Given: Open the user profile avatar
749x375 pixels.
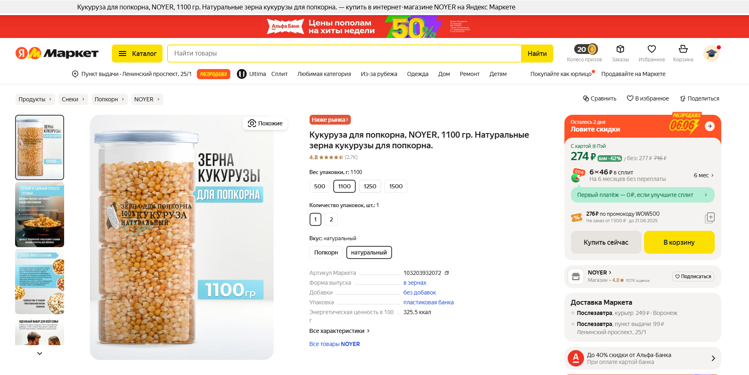Looking at the screenshot, I should click(x=711, y=54).
